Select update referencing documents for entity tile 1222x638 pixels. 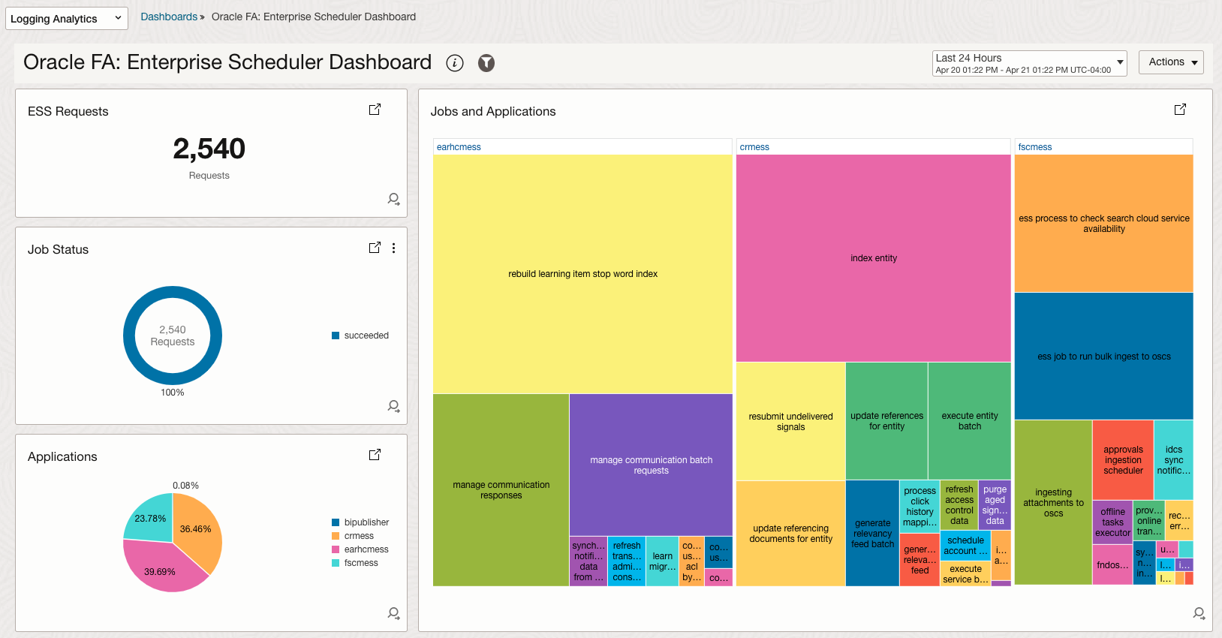pos(790,534)
